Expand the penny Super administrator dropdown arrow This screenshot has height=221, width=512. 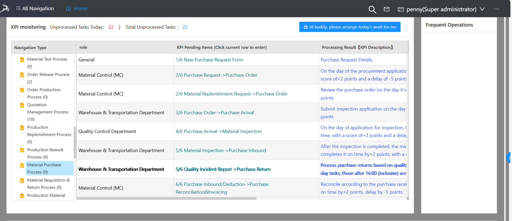point(482,9)
